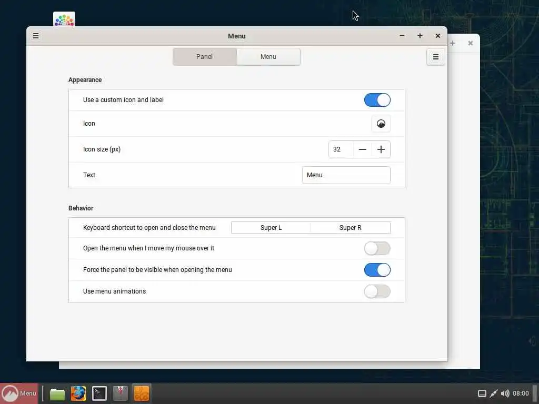Screen dimensions: 539x404
Task: Show the calendar from the 08:00 clock
Action: 521,393
